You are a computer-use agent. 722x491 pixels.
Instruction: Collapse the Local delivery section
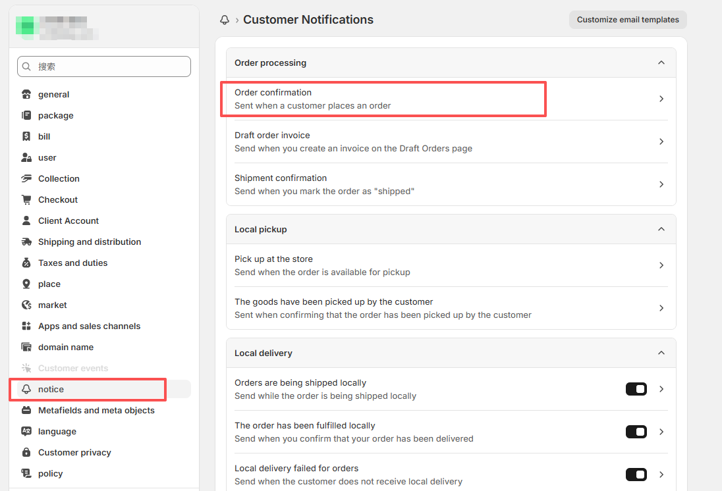661,353
